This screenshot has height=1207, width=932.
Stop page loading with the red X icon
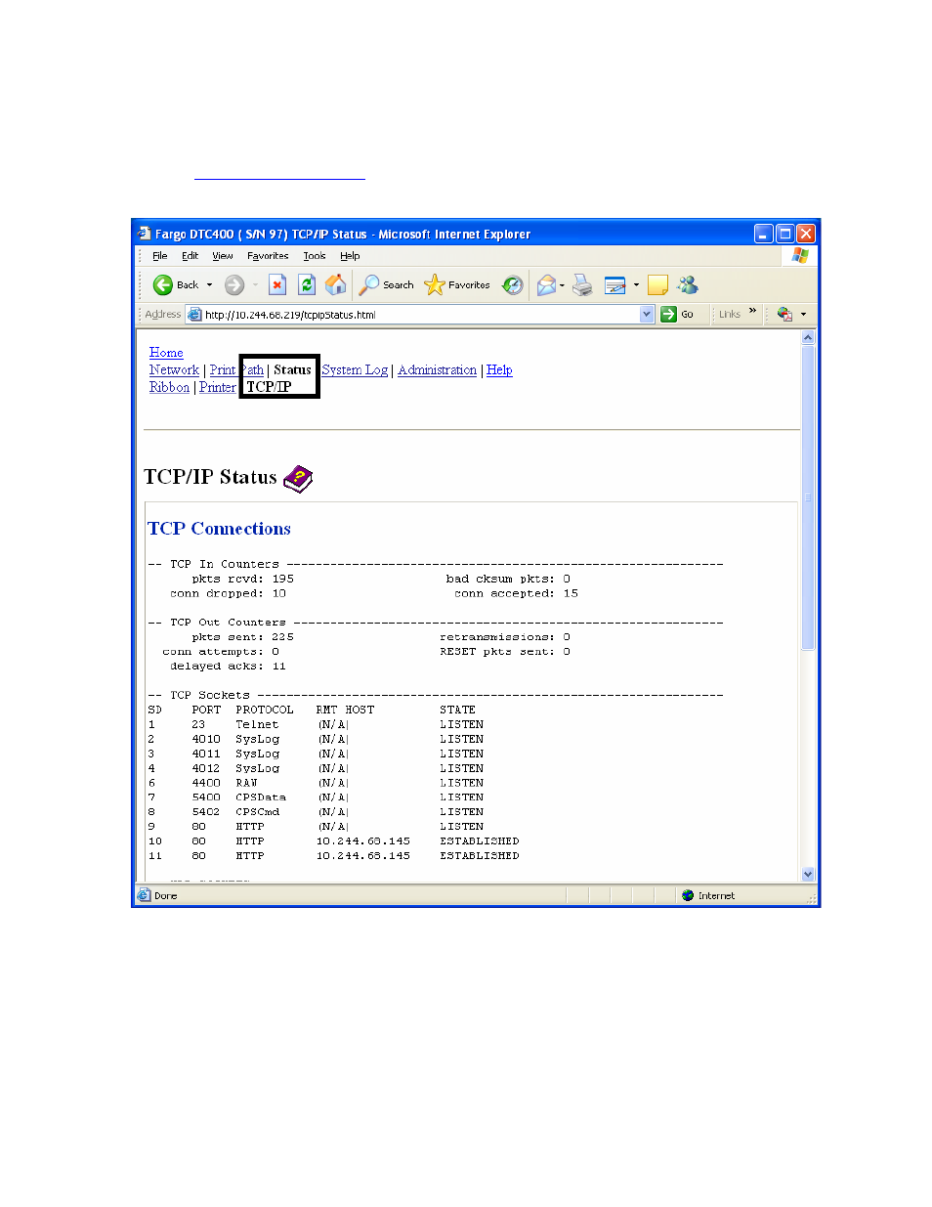point(277,285)
